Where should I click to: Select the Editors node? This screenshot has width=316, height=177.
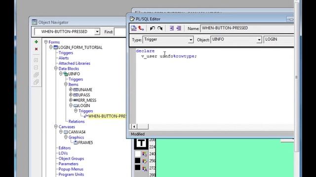click(x=65, y=148)
